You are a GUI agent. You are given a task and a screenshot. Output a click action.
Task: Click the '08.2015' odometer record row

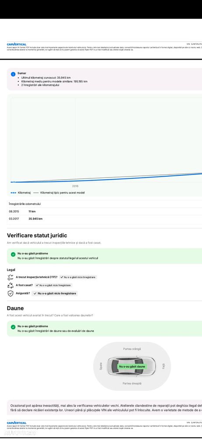click(104, 211)
